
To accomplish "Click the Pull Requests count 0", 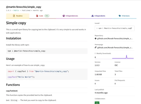I will tap(115, 84).
